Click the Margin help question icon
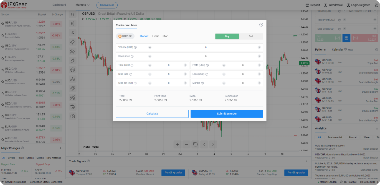Image resolution: width=380 pixels, height=185 pixels. point(202,83)
